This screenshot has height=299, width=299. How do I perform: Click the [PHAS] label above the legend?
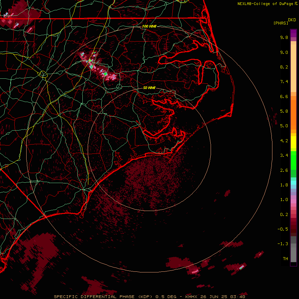pos(281,23)
